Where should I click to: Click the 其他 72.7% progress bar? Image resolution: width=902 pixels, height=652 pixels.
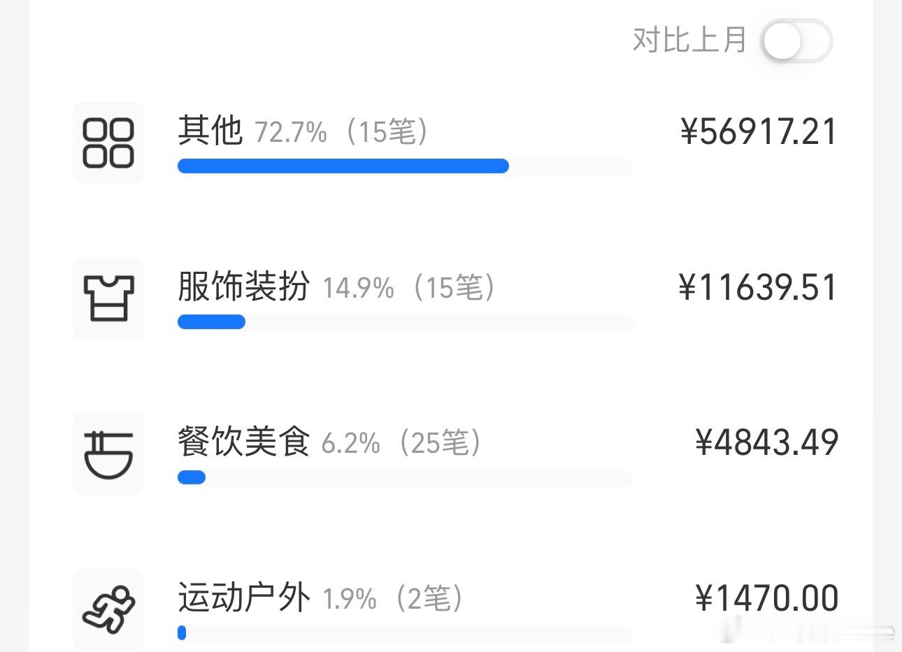point(406,166)
